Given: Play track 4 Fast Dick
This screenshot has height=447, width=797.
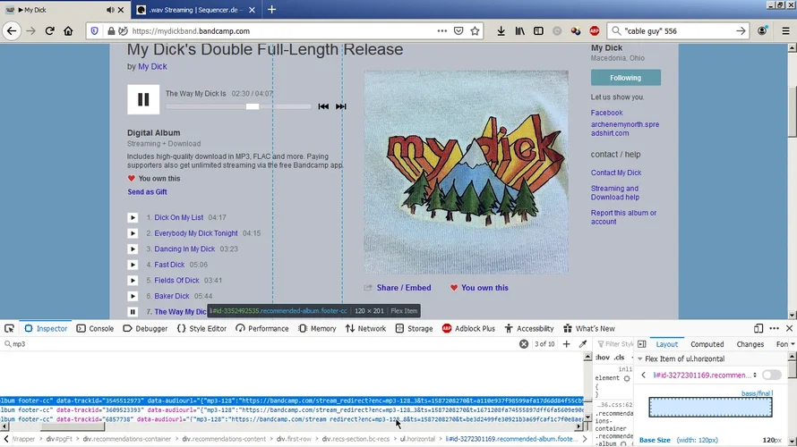Looking at the screenshot, I should [x=133, y=265].
